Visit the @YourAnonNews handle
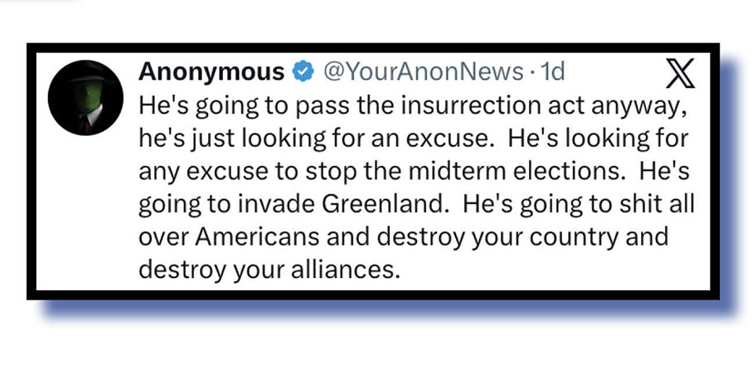The height and width of the screenshot is (375, 752). pos(421,73)
